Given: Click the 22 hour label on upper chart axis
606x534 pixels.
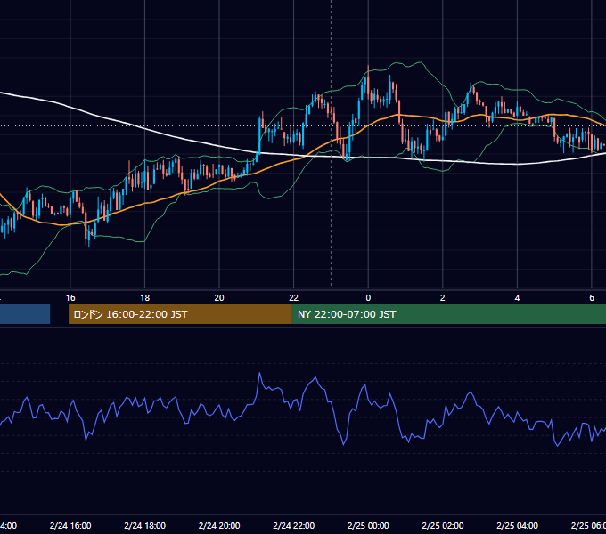Looking at the screenshot, I should pos(294,298).
